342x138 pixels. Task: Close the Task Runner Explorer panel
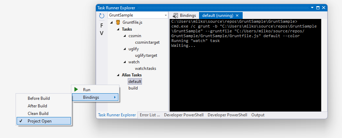pos(323,8)
